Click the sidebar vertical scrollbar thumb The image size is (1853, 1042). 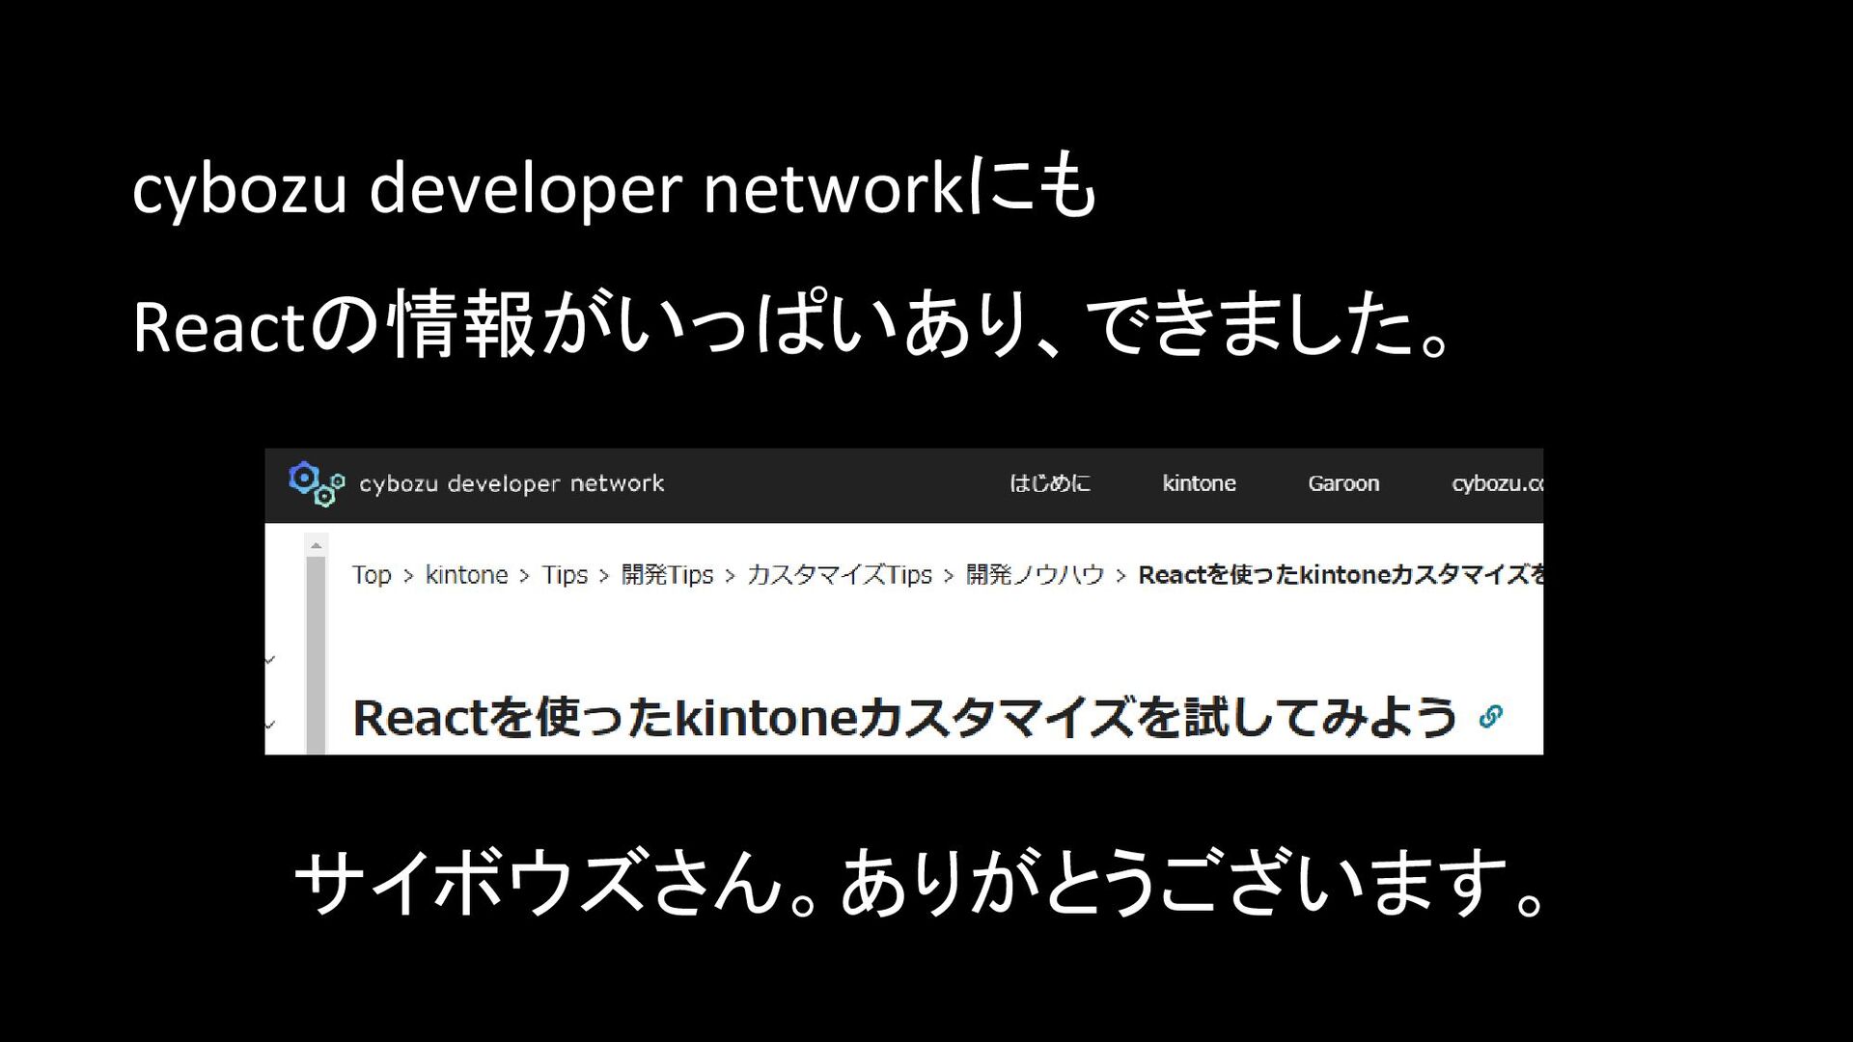pyautogui.click(x=316, y=655)
